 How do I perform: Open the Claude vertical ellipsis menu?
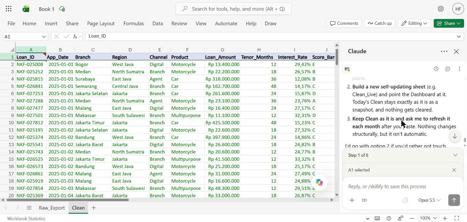459,69
